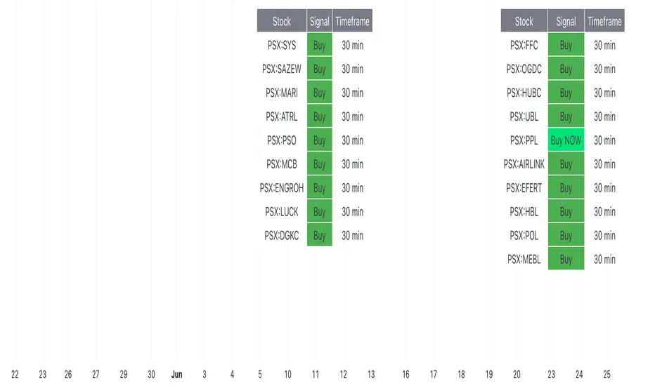Select the PSX:AIRLINK stock name

click(x=524, y=164)
